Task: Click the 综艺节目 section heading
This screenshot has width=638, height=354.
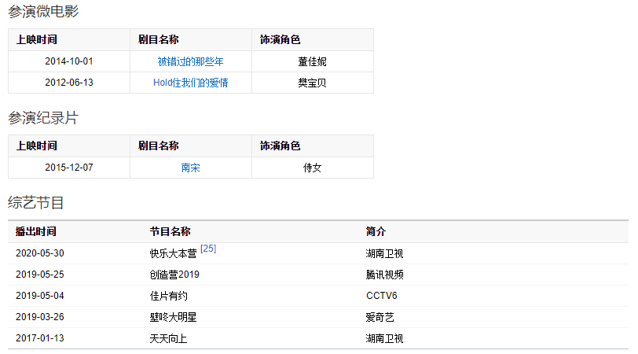Action: tap(36, 202)
